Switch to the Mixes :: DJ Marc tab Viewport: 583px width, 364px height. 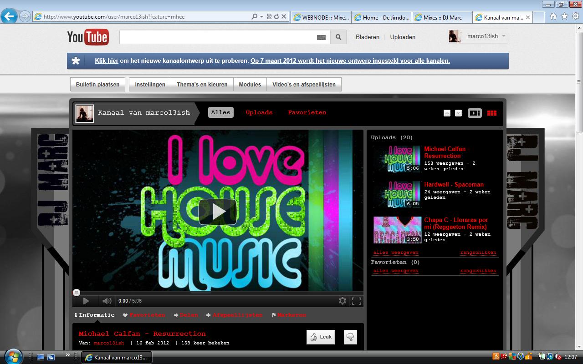pos(442,17)
